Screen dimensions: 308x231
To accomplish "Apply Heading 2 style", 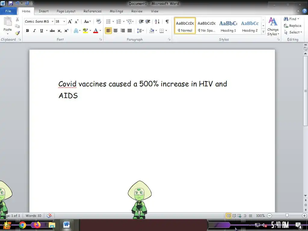I will [250, 26].
